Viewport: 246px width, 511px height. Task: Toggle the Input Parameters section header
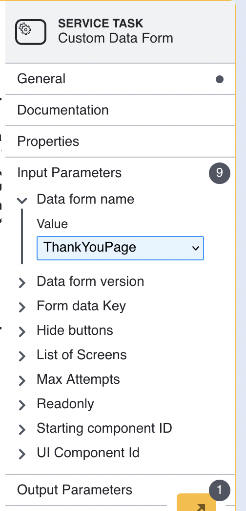(x=120, y=173)
